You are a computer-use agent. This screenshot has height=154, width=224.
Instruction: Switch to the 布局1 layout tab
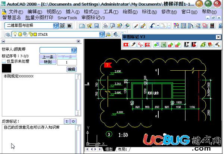point(122,149)
